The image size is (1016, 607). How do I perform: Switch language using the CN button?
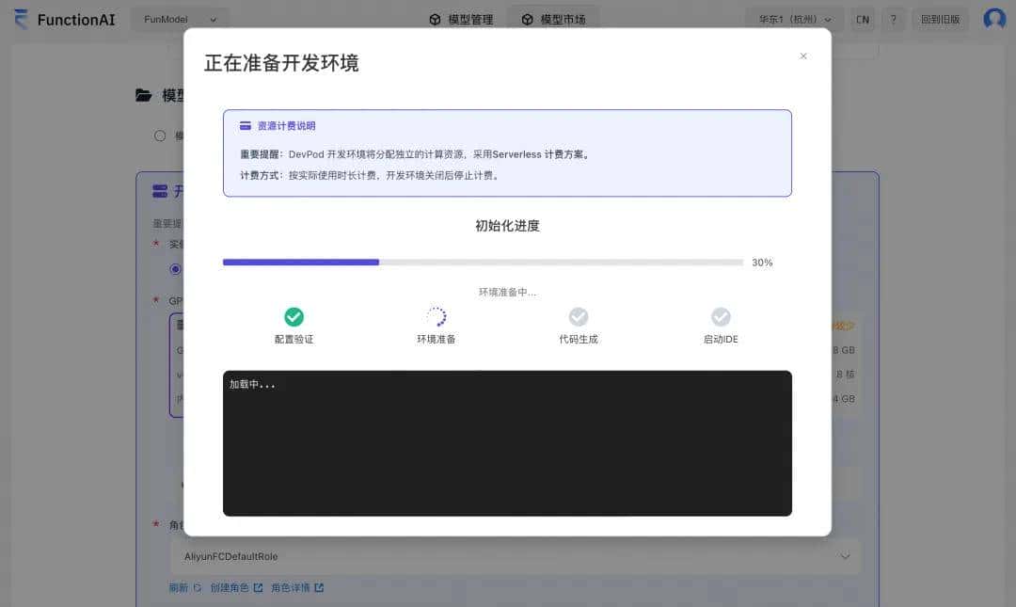coord(863,19)
